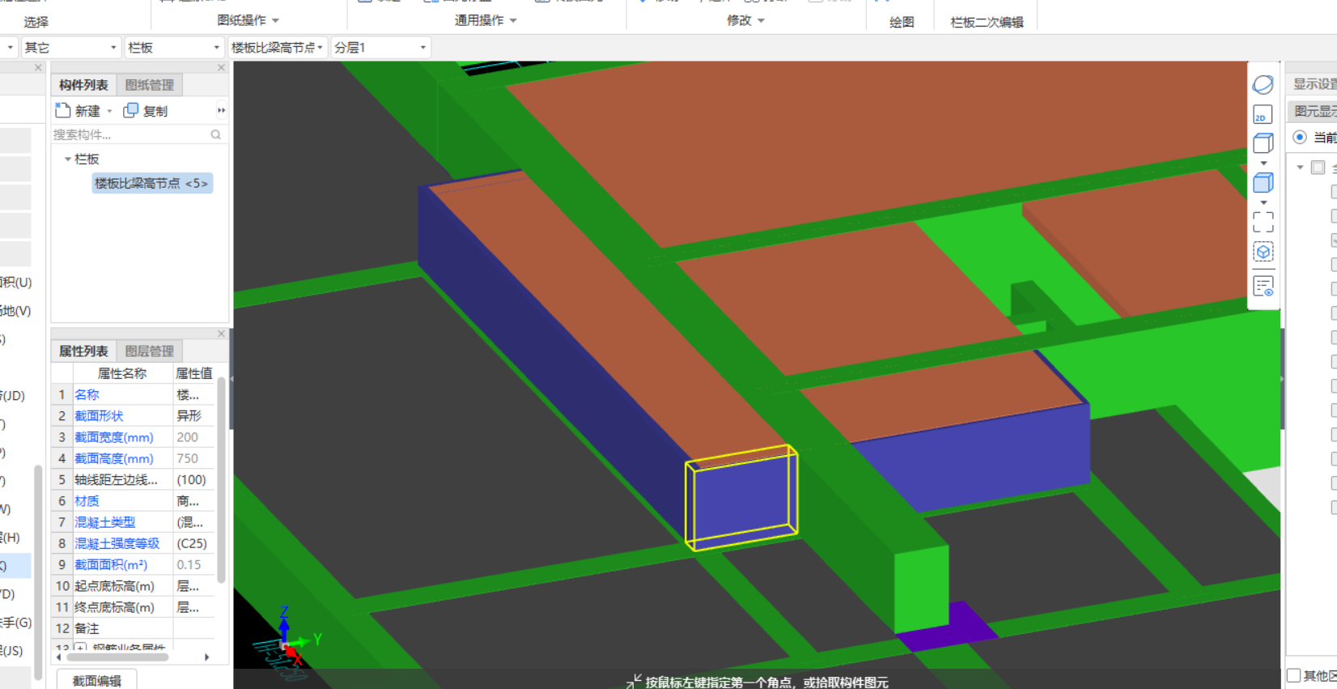1337x689 pixels.
Task: Click the properties table vertical scrollbar
Action: [221, 482]
